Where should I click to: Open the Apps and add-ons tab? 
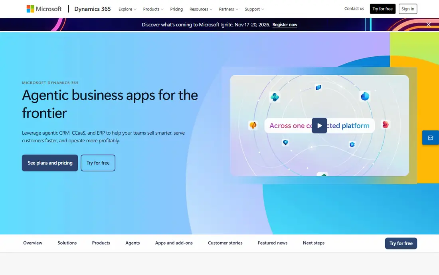click(x=174, y=243)
